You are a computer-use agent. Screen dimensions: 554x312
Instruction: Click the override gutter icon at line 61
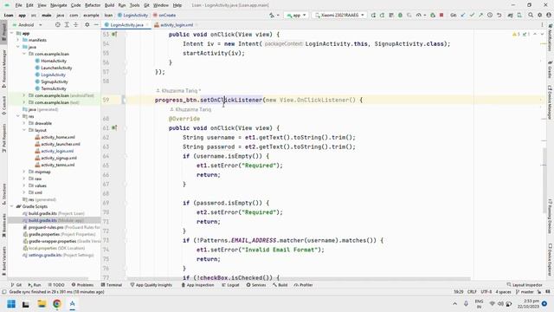point(114,127)
